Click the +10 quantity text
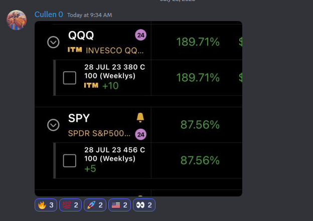The height and width of the screenshot is (221, 313). point(110,86)
